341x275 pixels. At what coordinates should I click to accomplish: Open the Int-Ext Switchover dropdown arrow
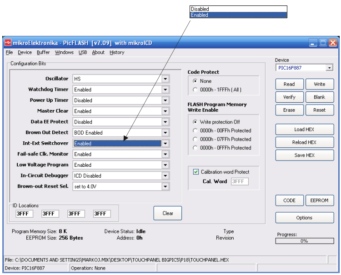(x=165, y=143)
